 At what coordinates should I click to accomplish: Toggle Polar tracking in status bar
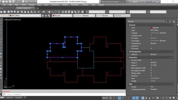(123, 98)
